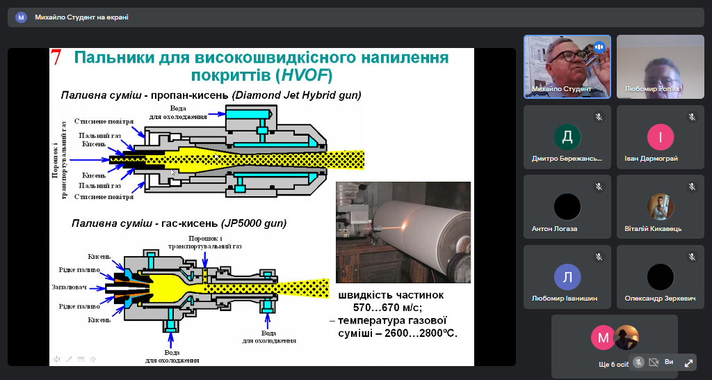The image size is (712, 380).
Task: Click the mute icon on Антон Логаза's tile
Action: point(599,187)
